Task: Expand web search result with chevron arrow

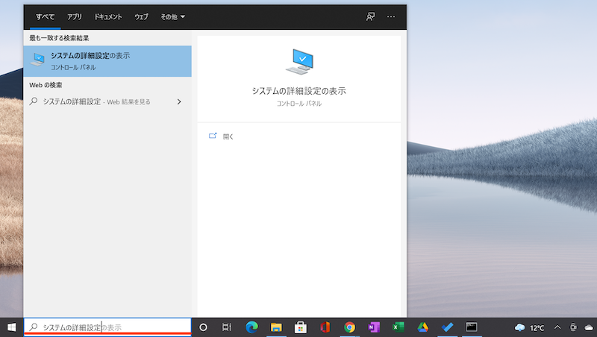Action: click(x=179, y=101)
